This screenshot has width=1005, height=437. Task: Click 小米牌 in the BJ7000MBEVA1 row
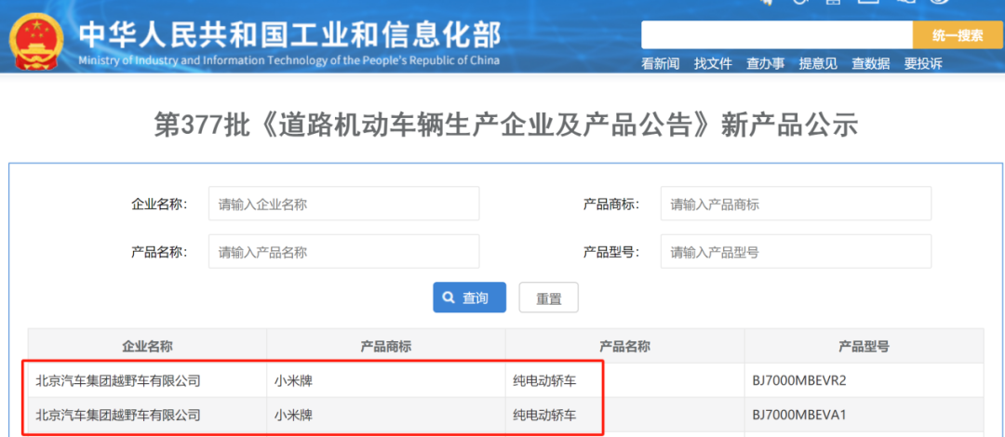click(x=293, y=415)
